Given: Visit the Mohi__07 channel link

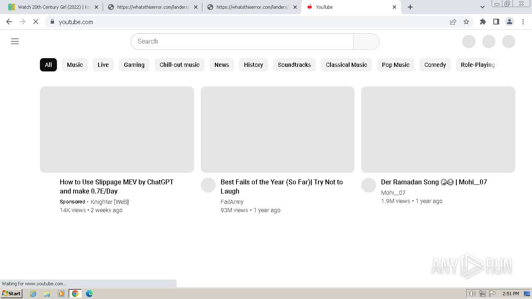Looking at the screenshot, I should [393, 193].
